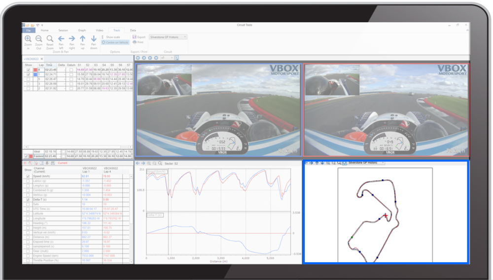Close the VBOX0022 session tab

tap(42, 59)
